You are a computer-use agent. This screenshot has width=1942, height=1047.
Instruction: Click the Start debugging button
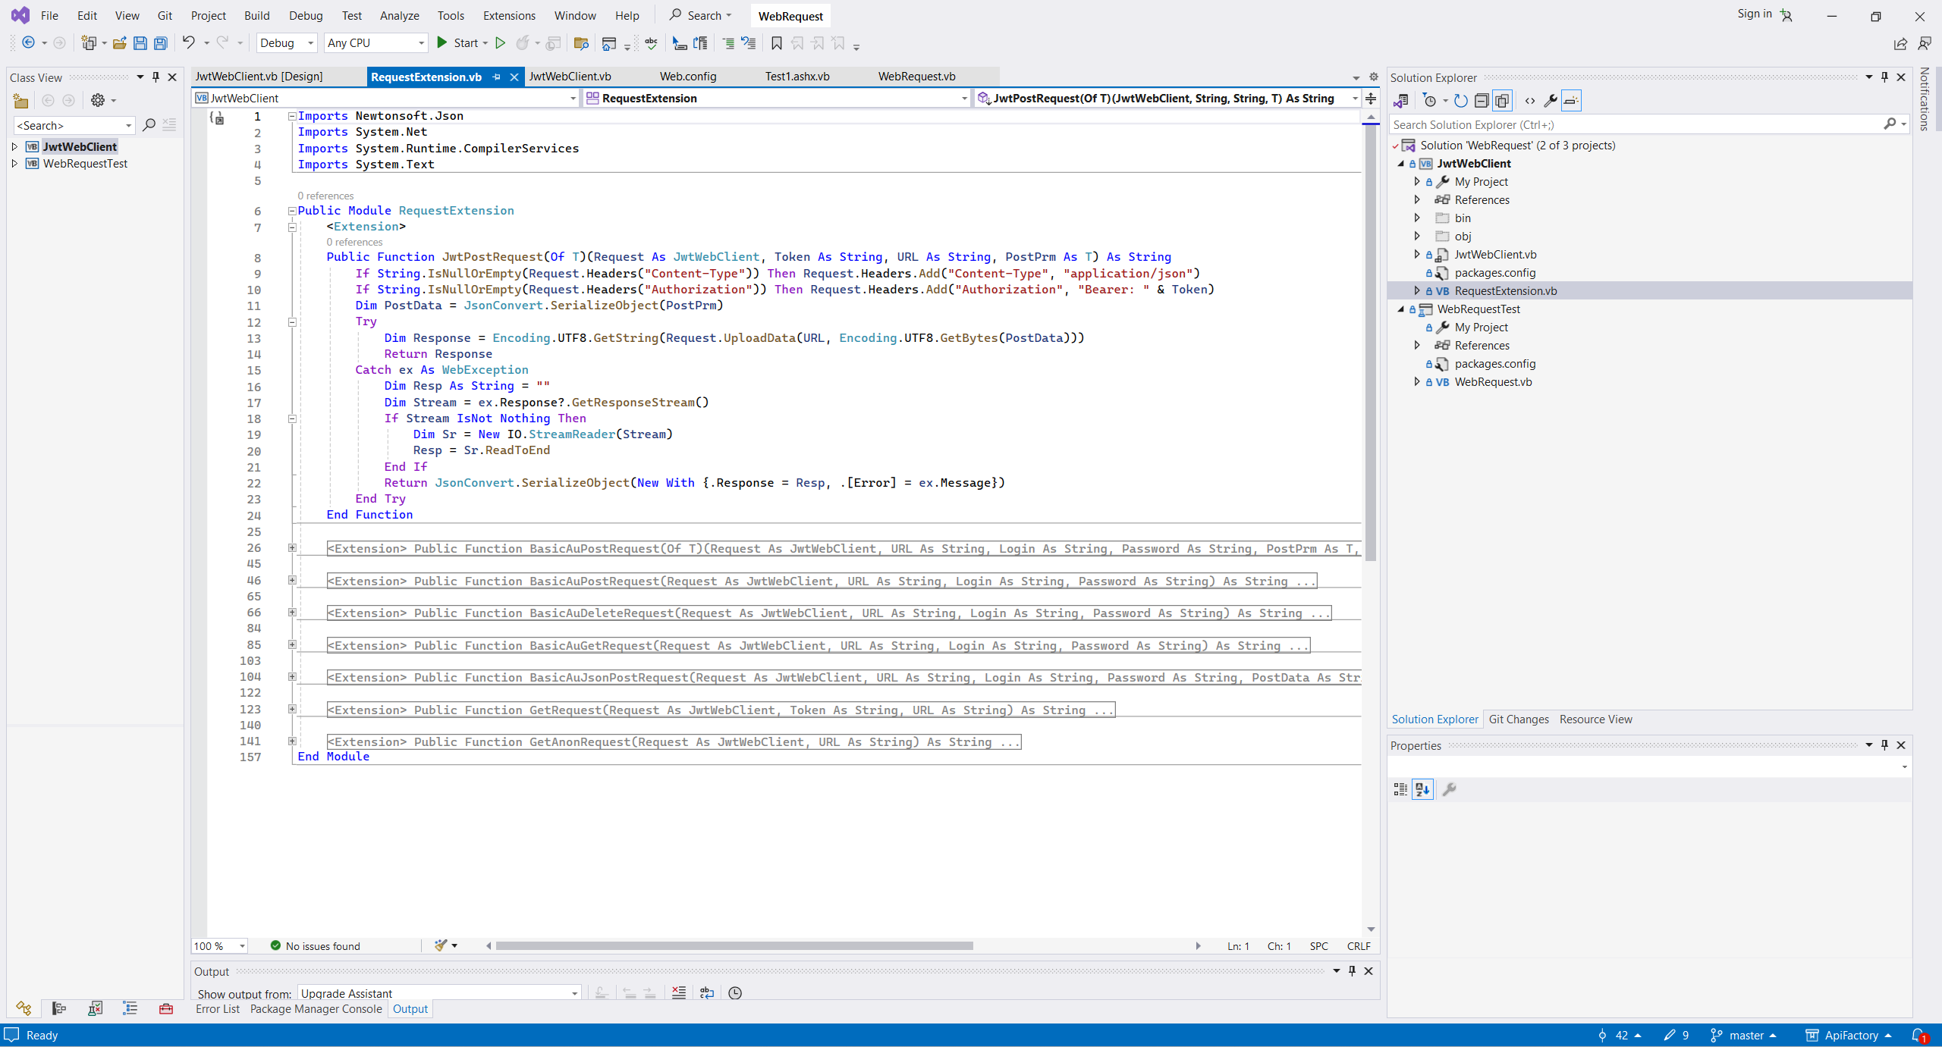pos(458,43)
